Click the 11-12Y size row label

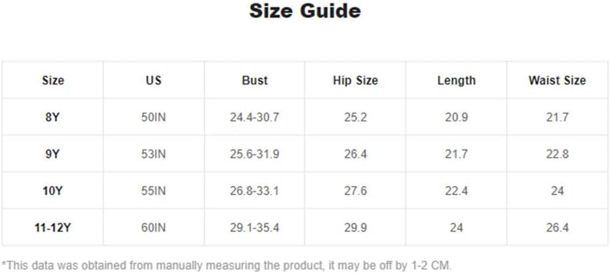[53, 227]
